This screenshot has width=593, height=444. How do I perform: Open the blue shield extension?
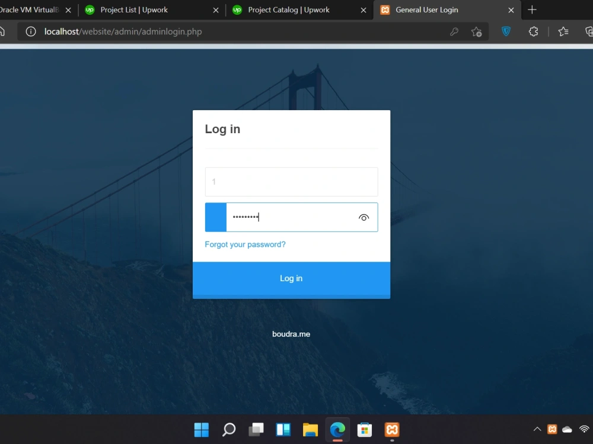click(506, 31)
